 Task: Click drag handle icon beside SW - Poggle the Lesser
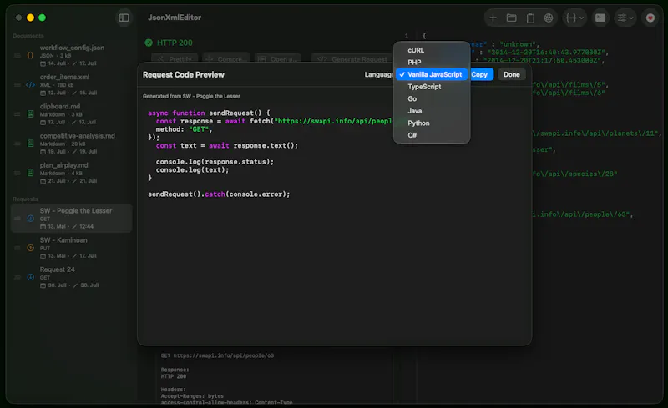[18, 219]
